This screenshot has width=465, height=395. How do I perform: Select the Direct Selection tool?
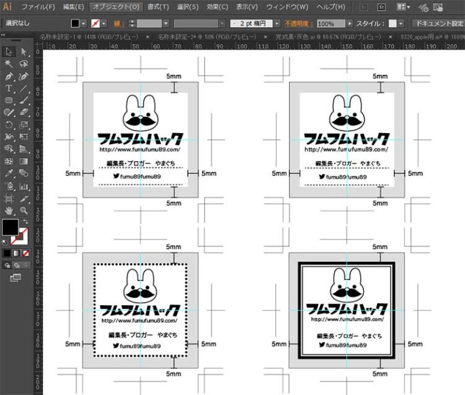(x=24, y=52)
